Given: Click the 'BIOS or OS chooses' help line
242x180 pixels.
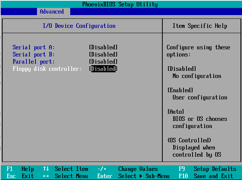Looking at the screenshot, I should [200, 119].
